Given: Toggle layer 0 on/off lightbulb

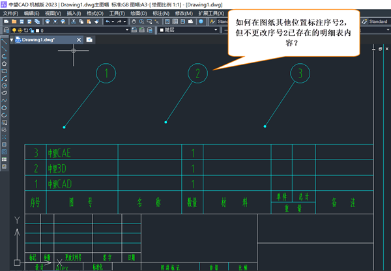Looking at the screenshot, I should (x=14, y=31).
